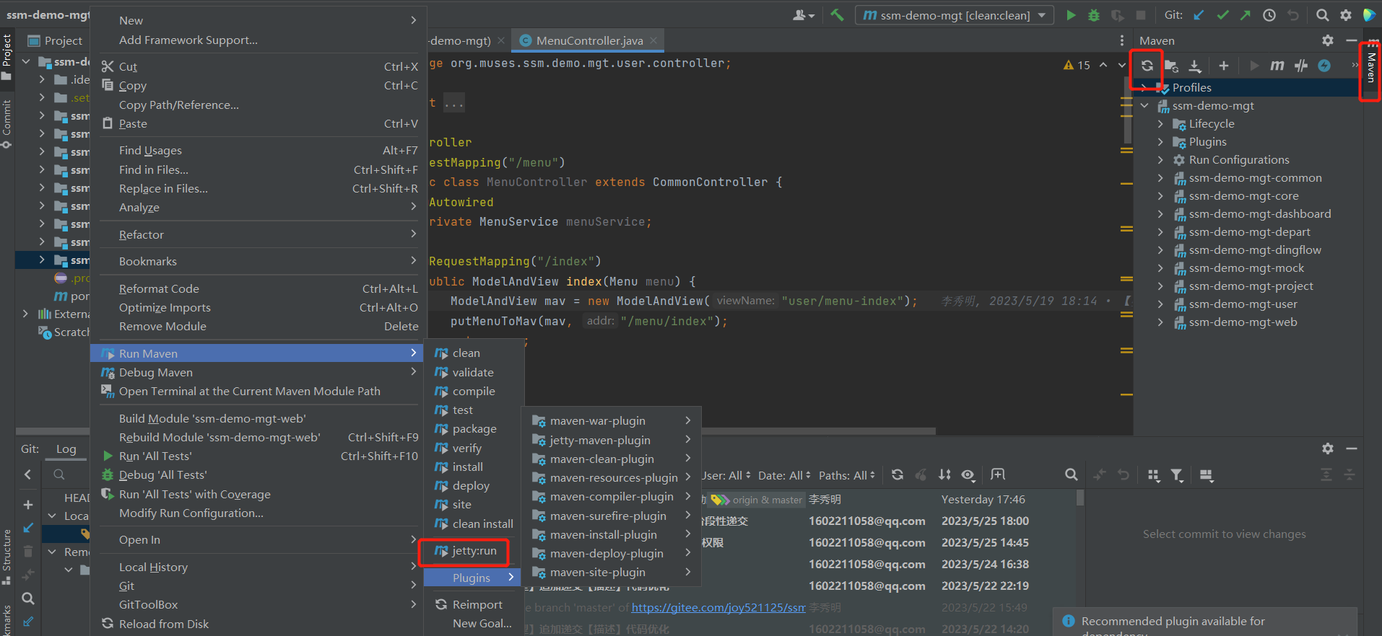
Task: Open Search Everywhere magnifier in top toolbar
Action: tap(1322, 15)
